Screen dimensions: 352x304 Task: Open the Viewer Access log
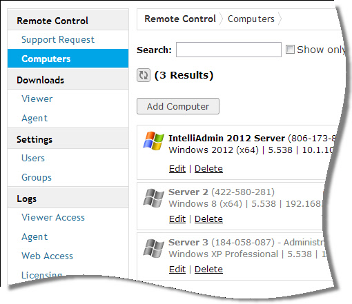point(53,217)
